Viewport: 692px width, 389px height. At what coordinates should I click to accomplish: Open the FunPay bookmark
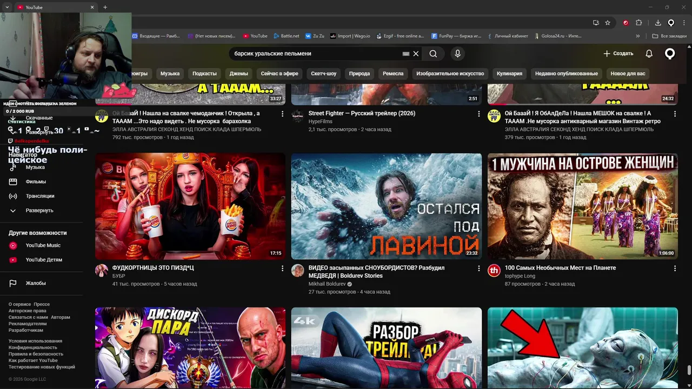tap(457, 36)
